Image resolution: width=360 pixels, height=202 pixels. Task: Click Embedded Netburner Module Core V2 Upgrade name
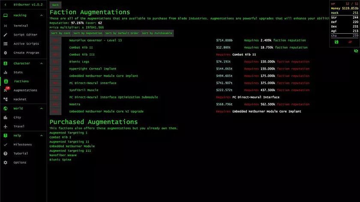coord(106,111)
